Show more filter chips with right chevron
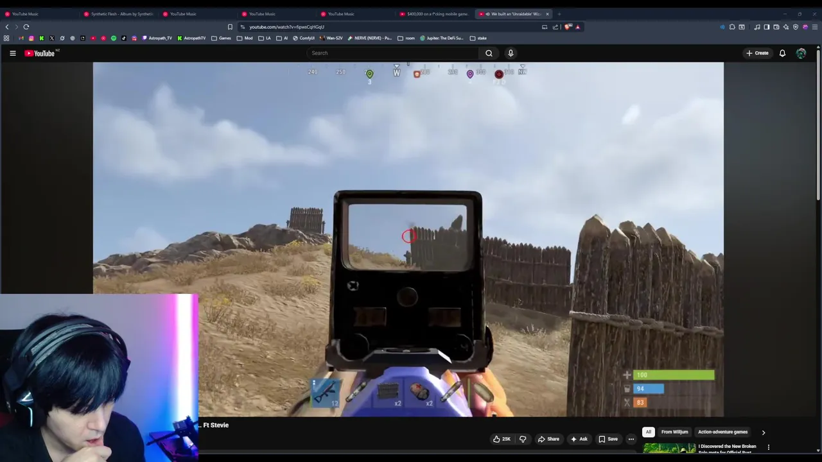The image size is (822, 462). 763,432
